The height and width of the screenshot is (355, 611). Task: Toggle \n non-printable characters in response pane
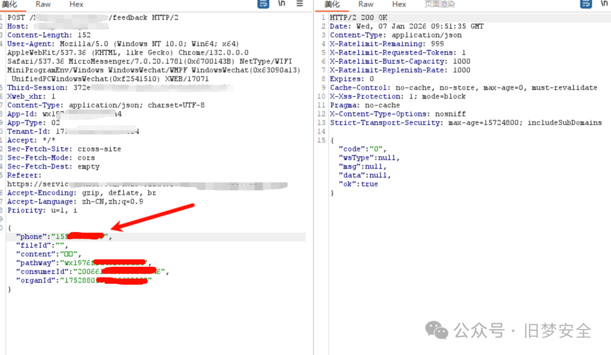[604, 3]
